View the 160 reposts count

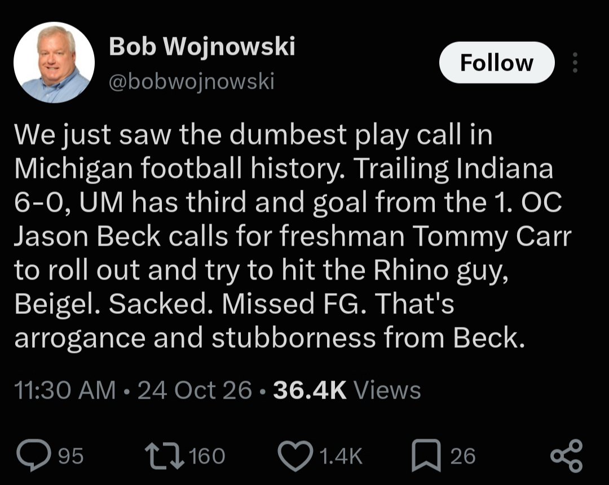coord(207,456)
